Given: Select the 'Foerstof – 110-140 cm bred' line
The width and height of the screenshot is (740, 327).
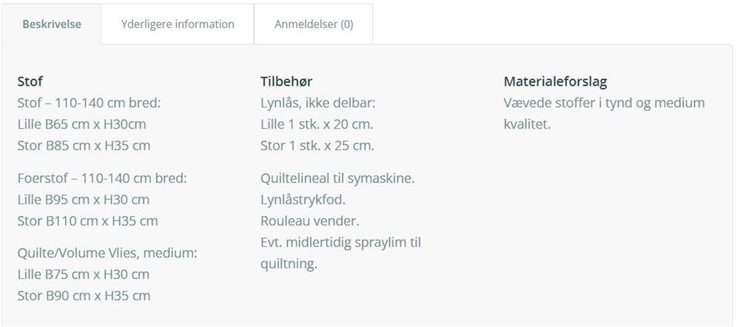Looking at the screenshot, I should [x=102, y=178].
